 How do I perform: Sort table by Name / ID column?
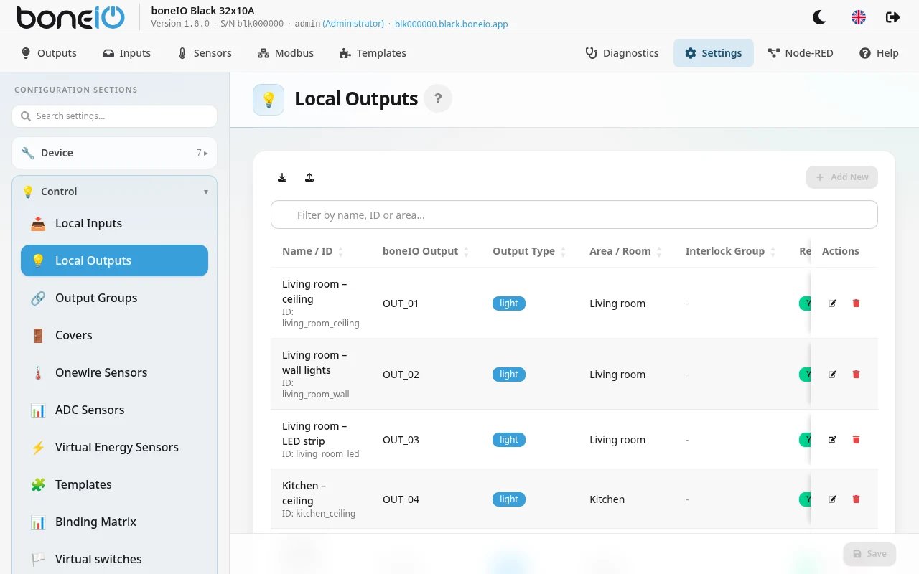(313, 251)
